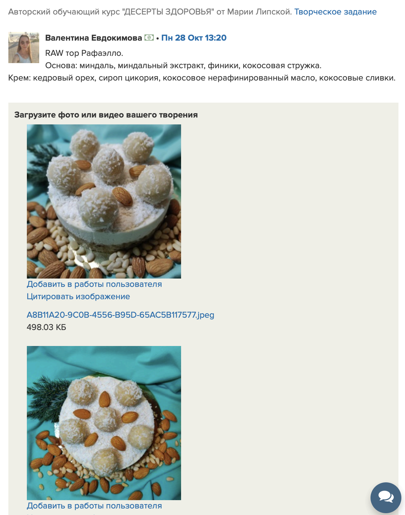
Task: Click the Основа ingredients line of the post
Action: (x=183, y=66)
